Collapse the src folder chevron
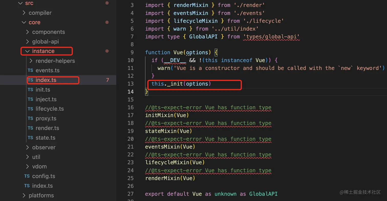387x201 pixels. pyautogui.click(x=20, y=3)
